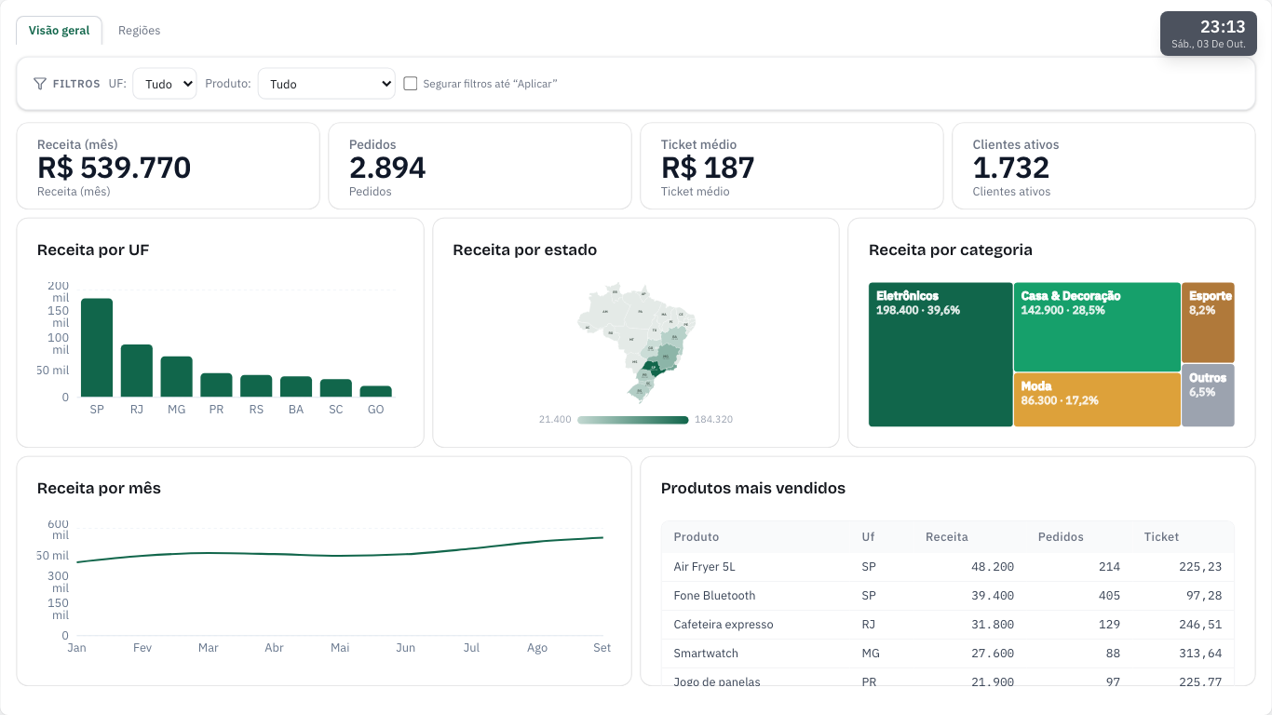
Task: Enable the Segurar filtros até Aplicar checkbox
Action: pos(411,84)
